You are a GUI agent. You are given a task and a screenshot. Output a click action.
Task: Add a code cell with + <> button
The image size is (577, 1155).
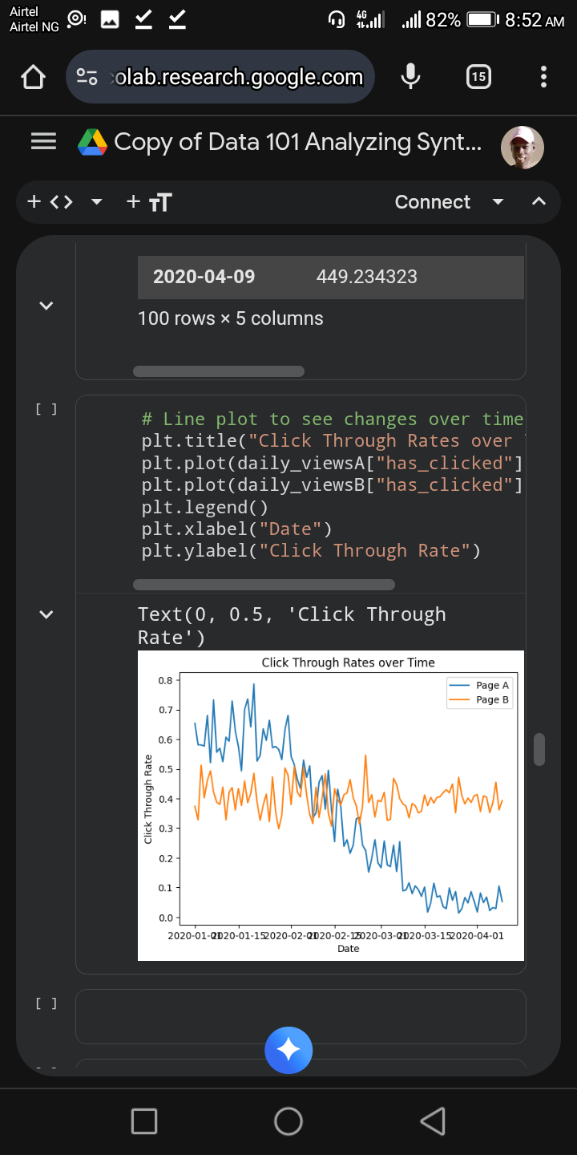tap(50, 201)
